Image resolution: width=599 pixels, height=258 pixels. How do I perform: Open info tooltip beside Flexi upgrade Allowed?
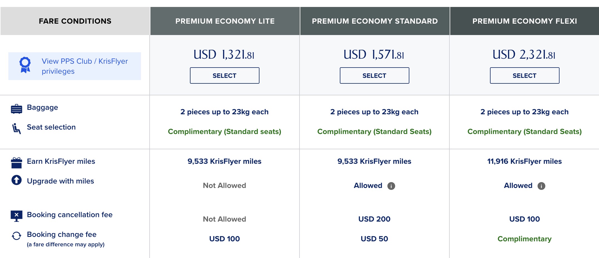[x=541, y=186]
